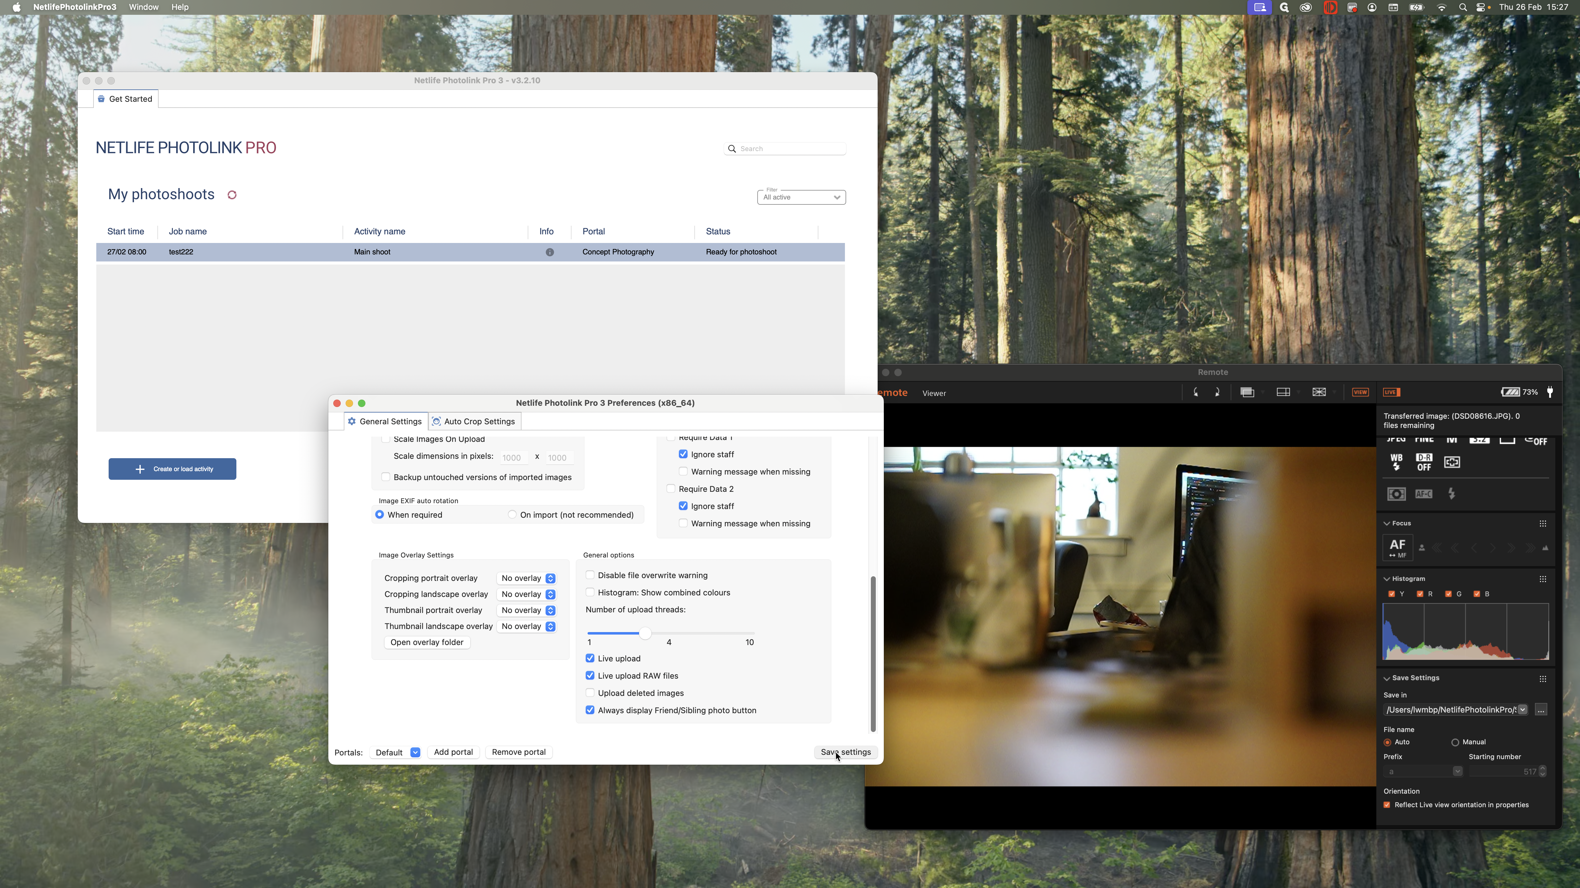The width and height of the screenshot is (1580, 888).
Task: Click the upload threads slider handle
Action: pyautogui.click(x=645, y=633)
